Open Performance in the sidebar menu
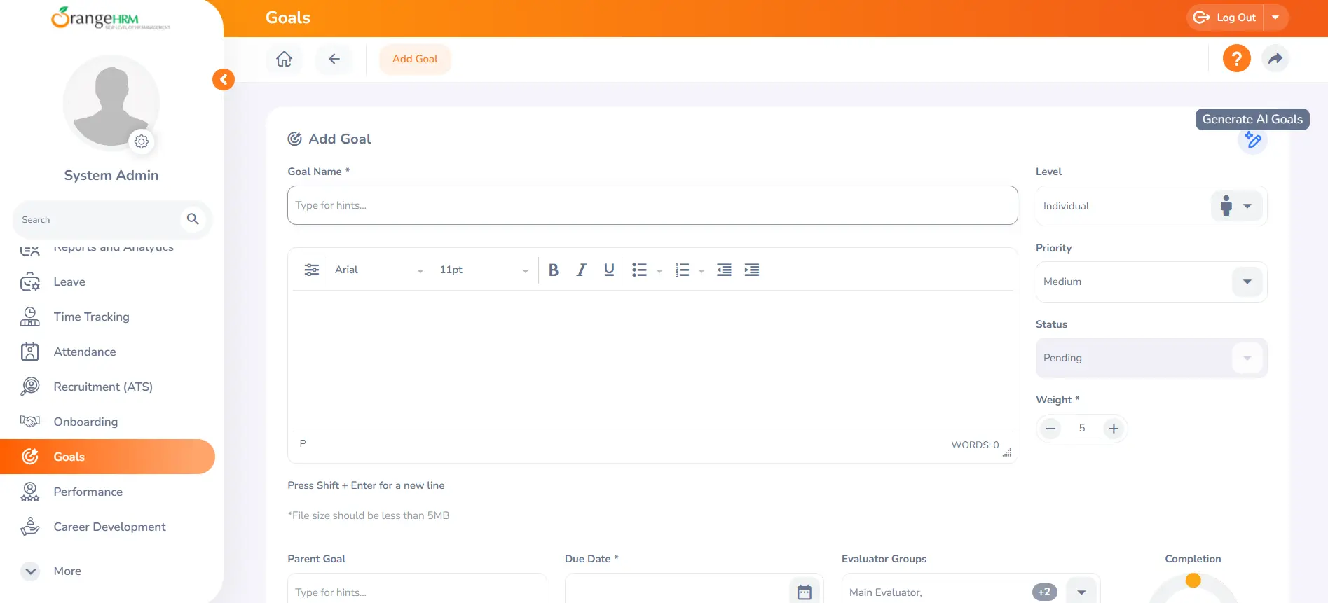The image size is (1328, 603). (x=88, y=492)
